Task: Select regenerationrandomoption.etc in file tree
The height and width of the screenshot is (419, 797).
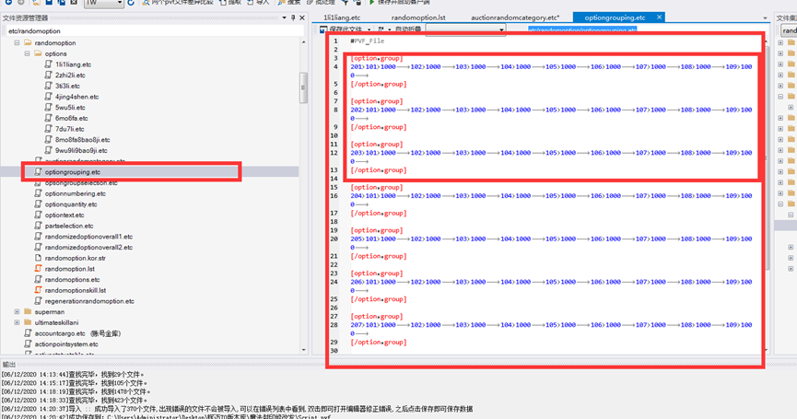Action: click(89, 301)
